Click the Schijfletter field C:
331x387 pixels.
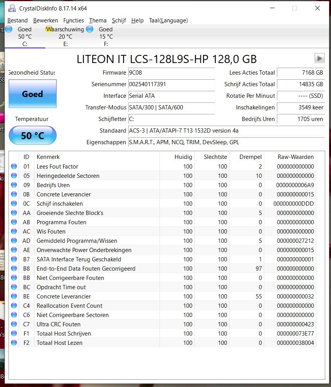click(x=171, y=119)
